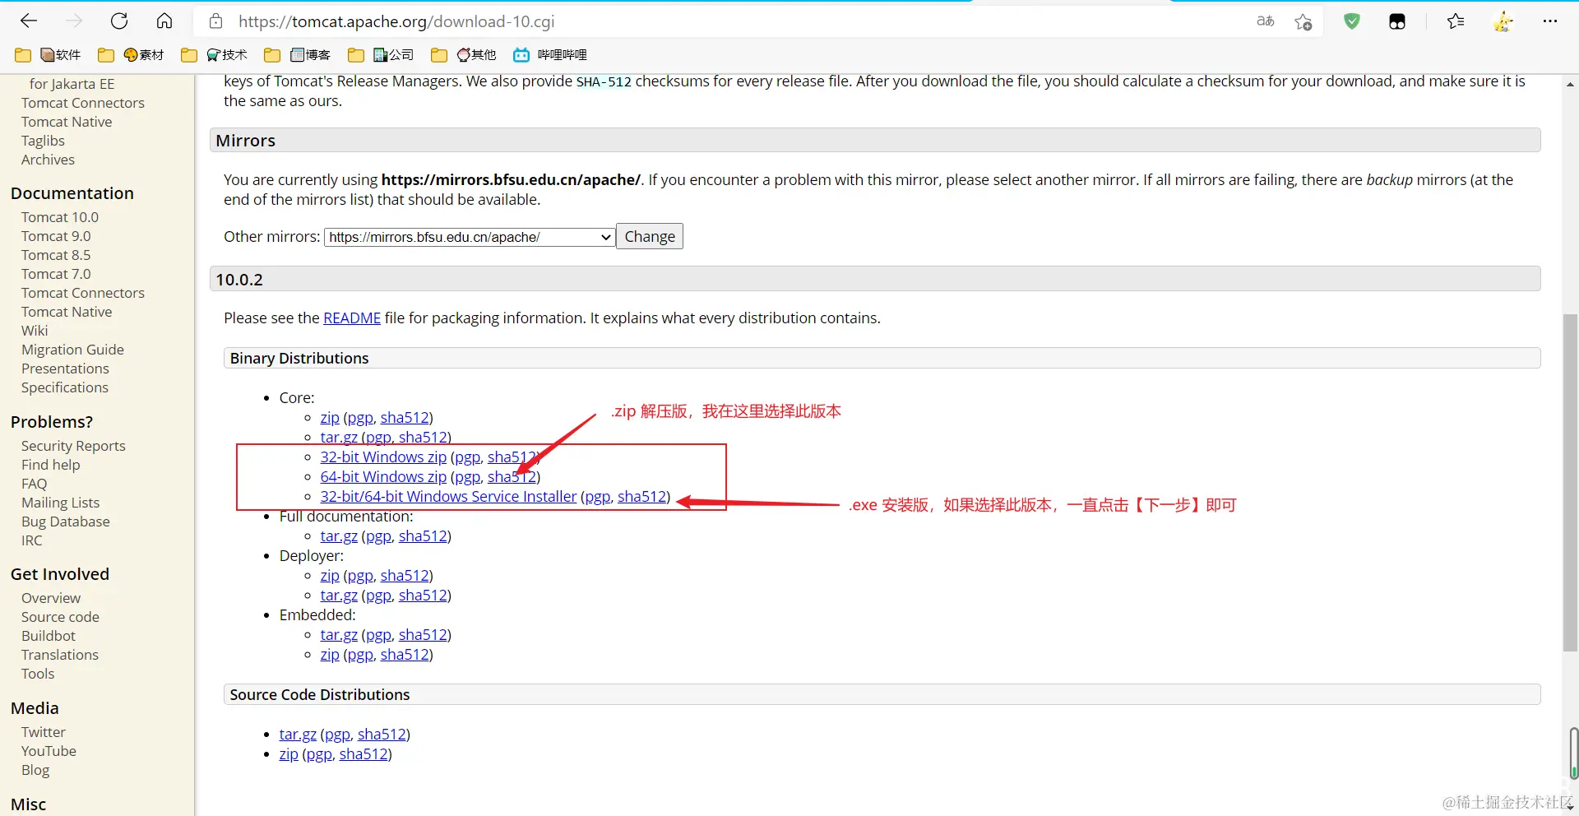
Task: Open the Bug Database sidebar link
Action: click(x=65, y=522)
